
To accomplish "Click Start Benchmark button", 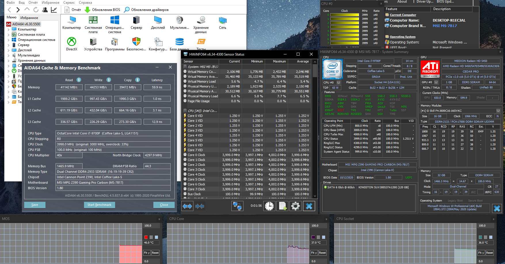I will (x=99, y=205).
